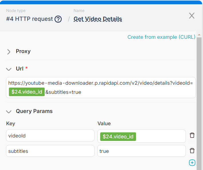Click the vertical scrollbar of the panel
The width and height of the screenshot is (203, 170).
coord(199,100)
